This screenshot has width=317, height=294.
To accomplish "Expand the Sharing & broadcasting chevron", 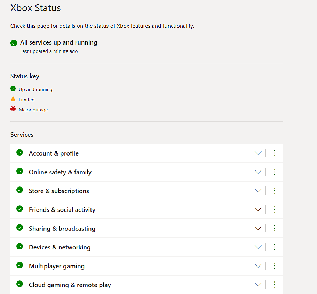I will click(258, 229).
